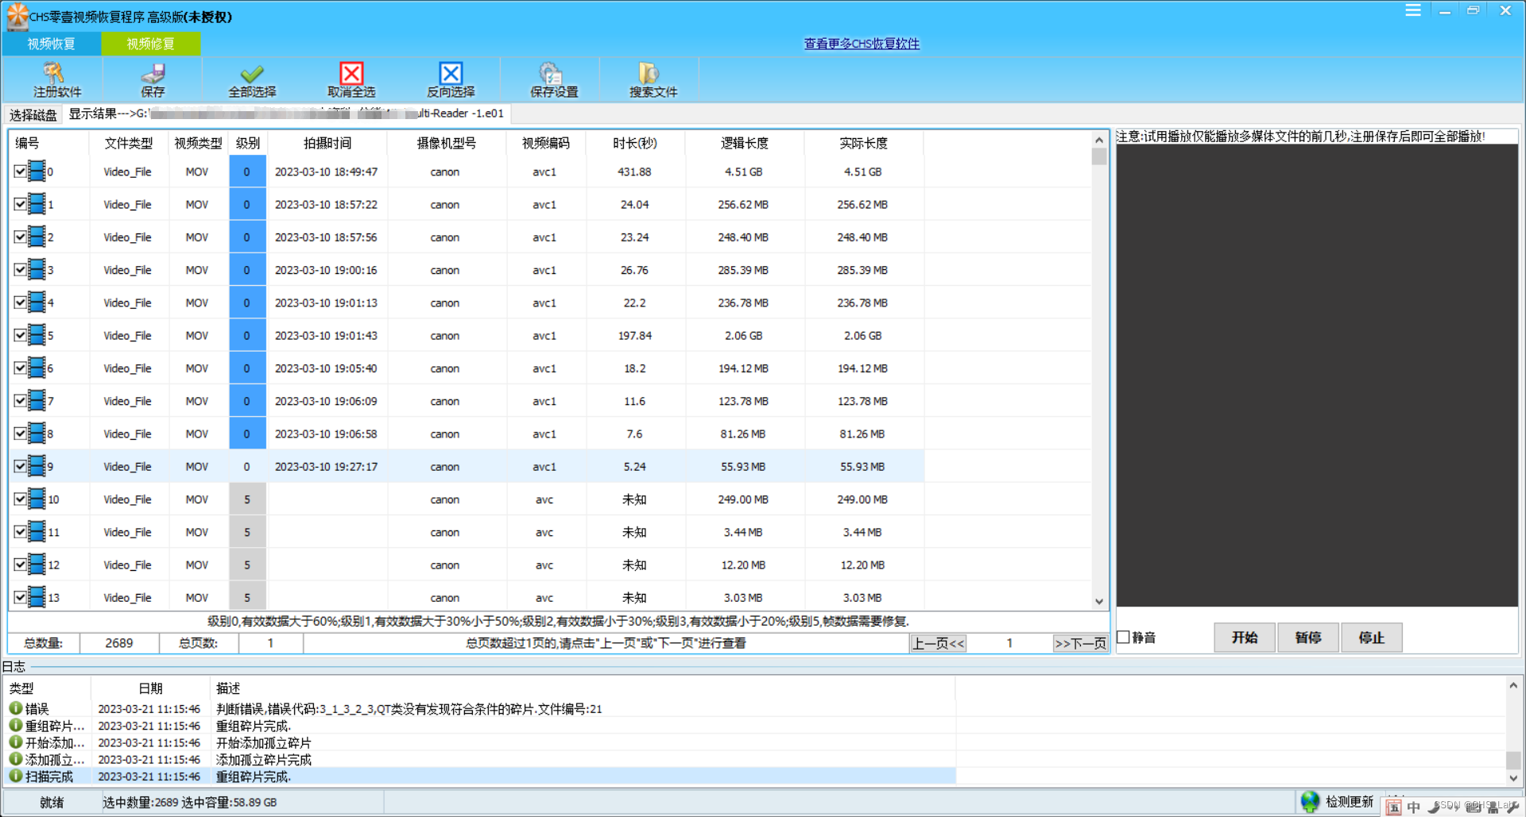Click the current page number field
The height and width of the screenshot is (817, 1526).
[1009, 643]
